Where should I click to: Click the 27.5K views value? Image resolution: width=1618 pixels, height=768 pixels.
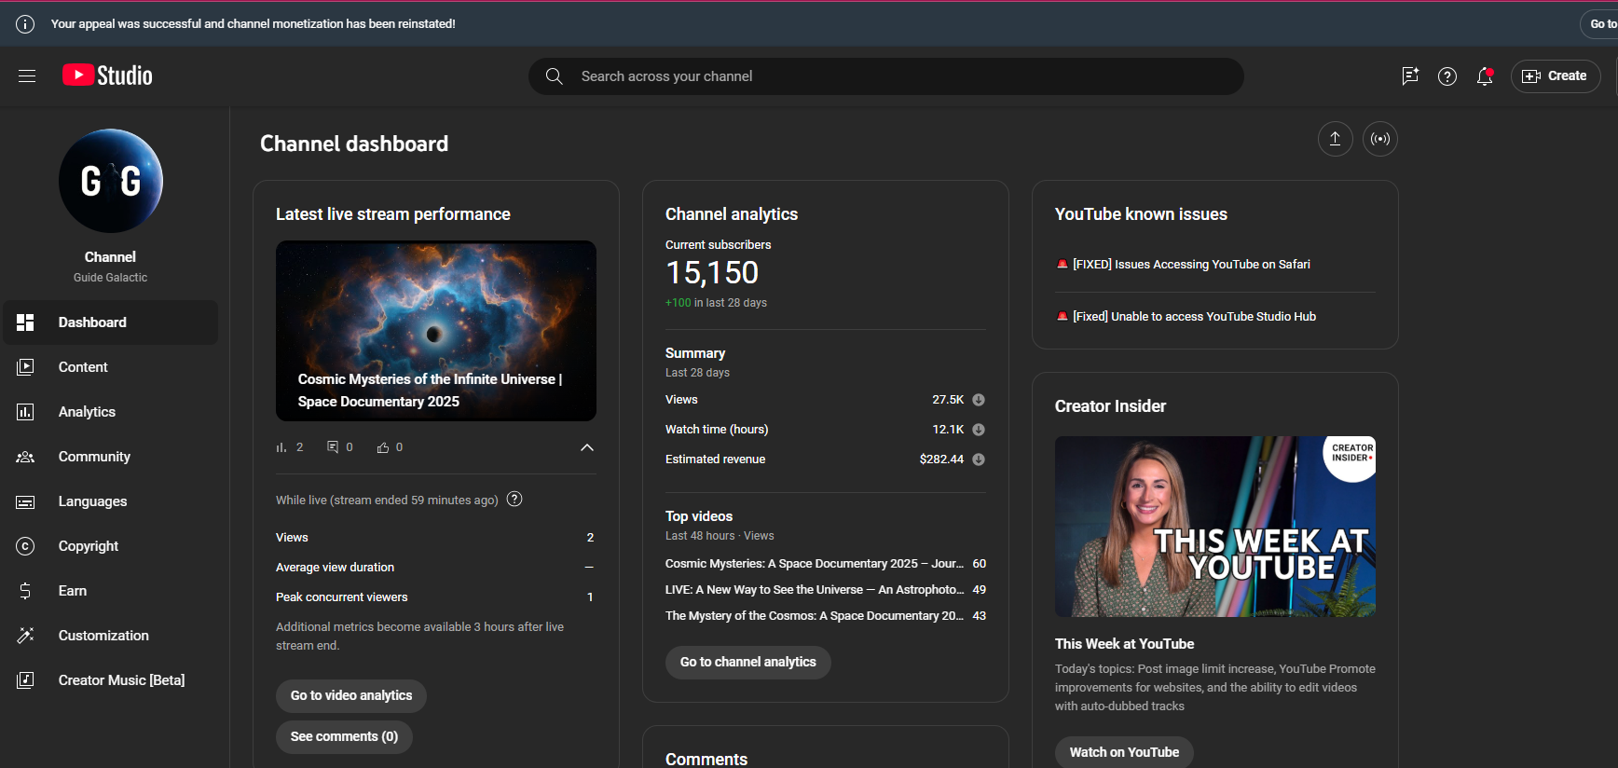(x=948, y=400)
